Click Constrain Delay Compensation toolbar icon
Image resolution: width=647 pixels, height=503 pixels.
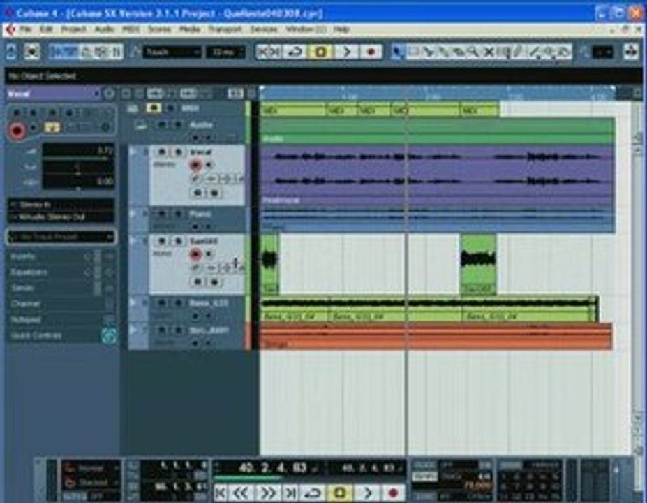tap(32, 52)
